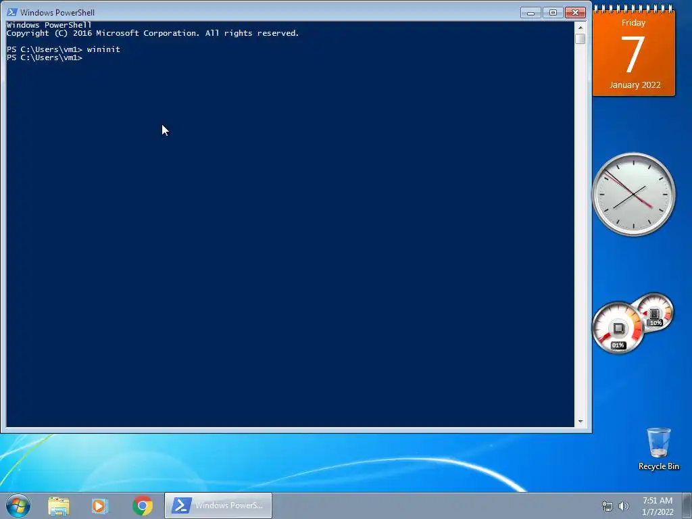Click the PowerShell vertical scrollbar thumb
This screenshot has width=692, height=519.
tap(580, 39)
